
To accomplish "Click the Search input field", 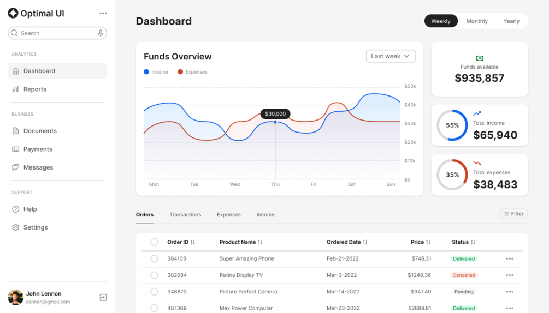I will pos(57,33).
